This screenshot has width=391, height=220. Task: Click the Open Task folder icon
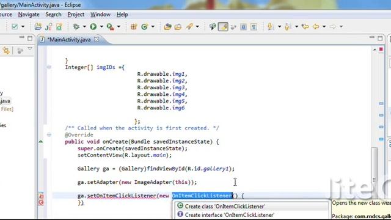point(178,26)
